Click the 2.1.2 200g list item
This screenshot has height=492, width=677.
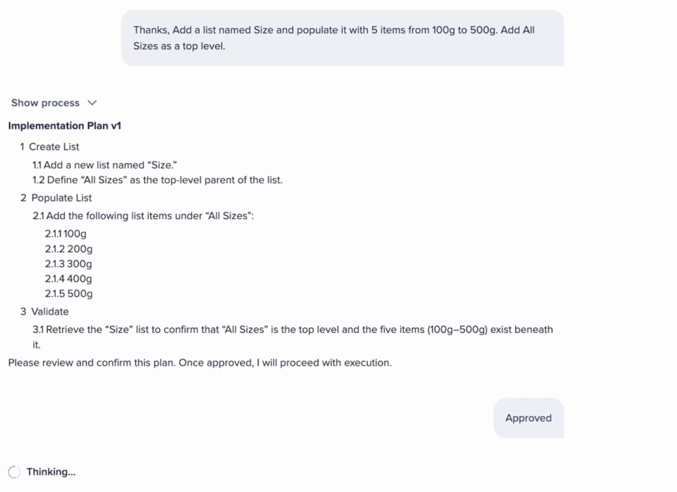point(68,249)
